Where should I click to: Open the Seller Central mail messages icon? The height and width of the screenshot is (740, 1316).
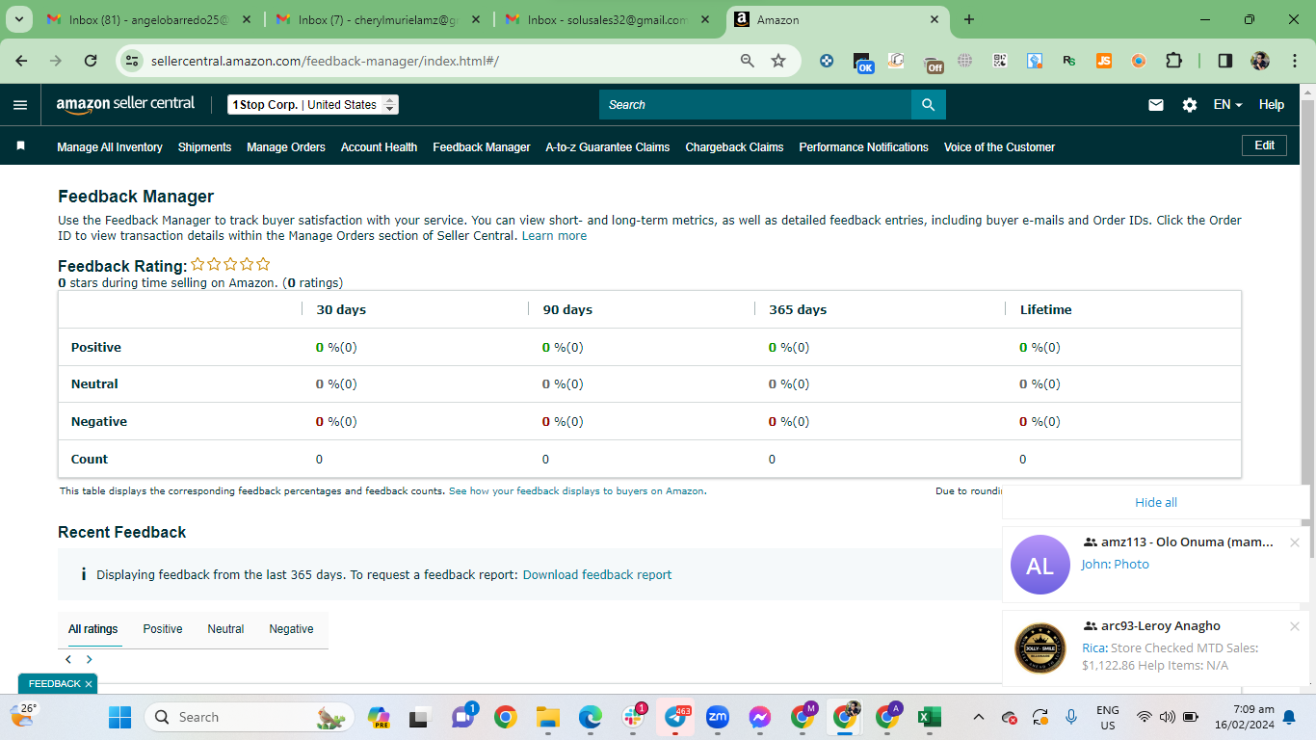coord(1156,105)
